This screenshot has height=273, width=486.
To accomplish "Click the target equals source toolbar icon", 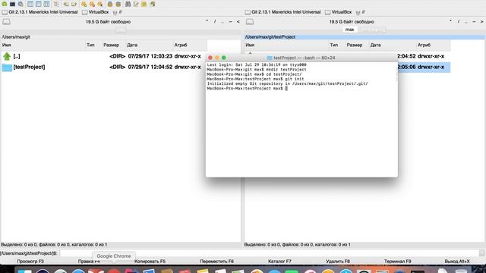I will point(74,4).
